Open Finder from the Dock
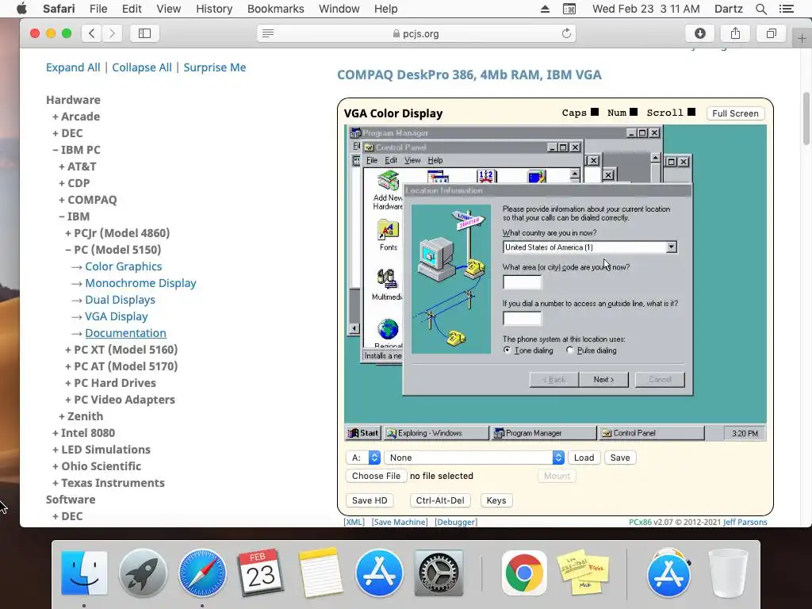 (84, 573)
